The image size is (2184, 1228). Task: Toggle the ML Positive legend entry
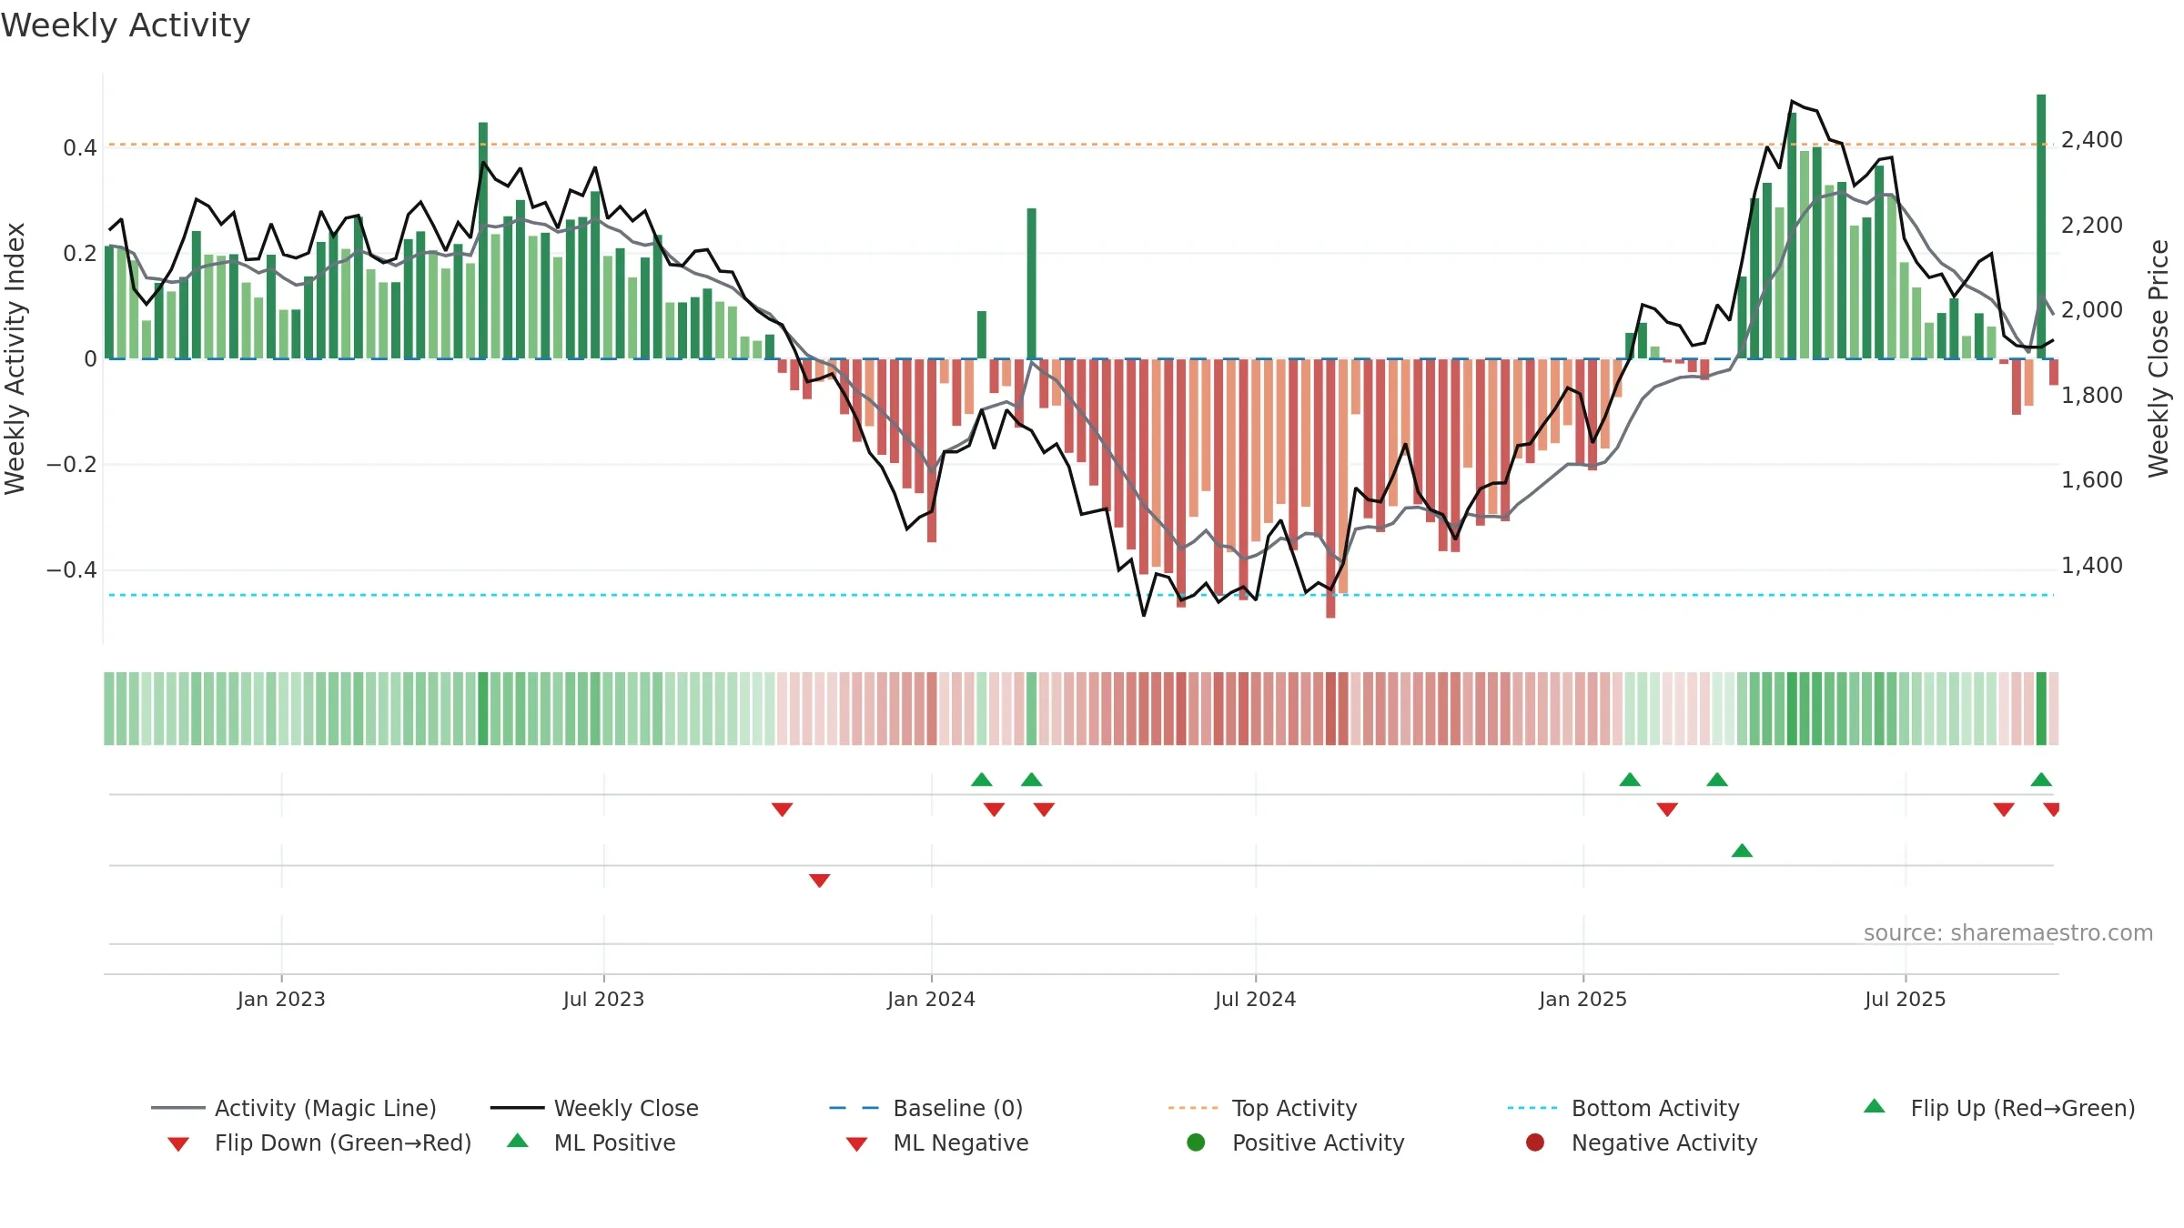point(591,1142)
